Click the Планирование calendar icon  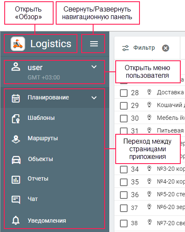[16, 98]
